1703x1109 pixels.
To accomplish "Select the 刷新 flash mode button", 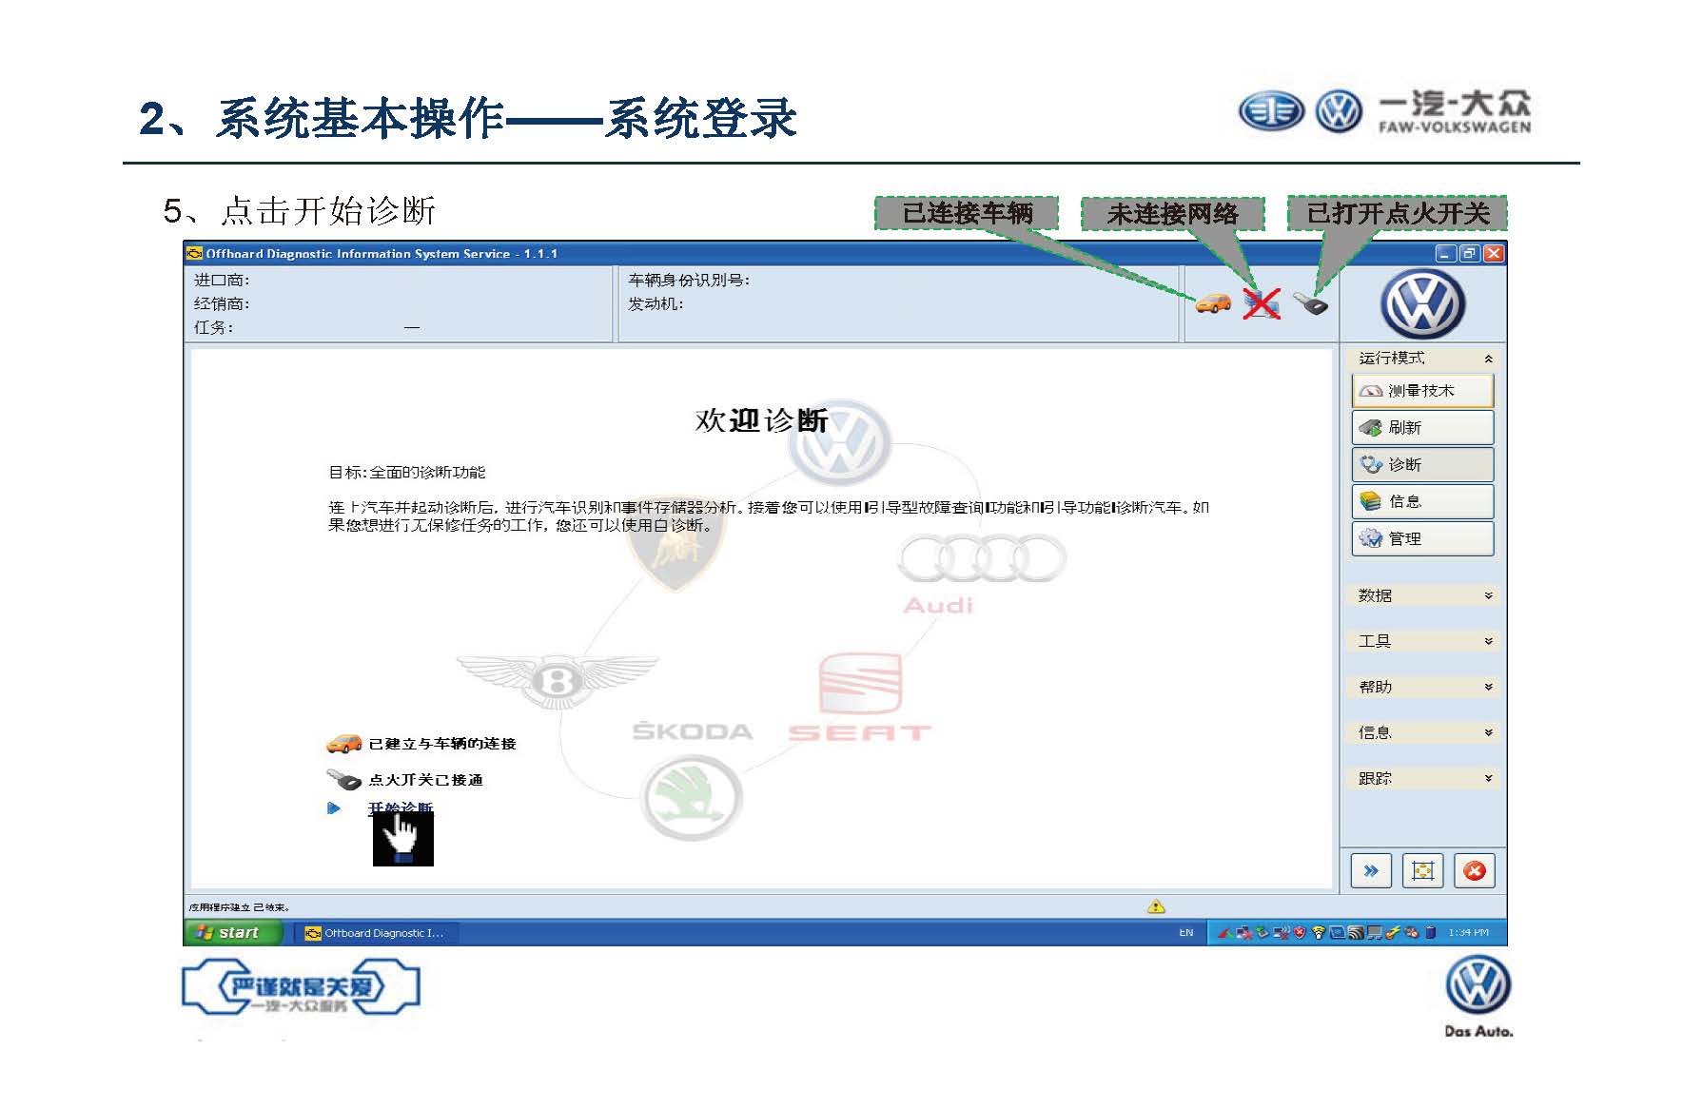I will click(1422, 428).
